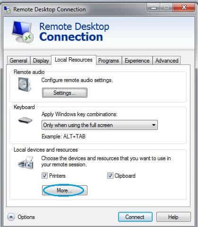Switch to the Display tab
The height and width of the screenshot is (227, 198).
pos(41,61)
